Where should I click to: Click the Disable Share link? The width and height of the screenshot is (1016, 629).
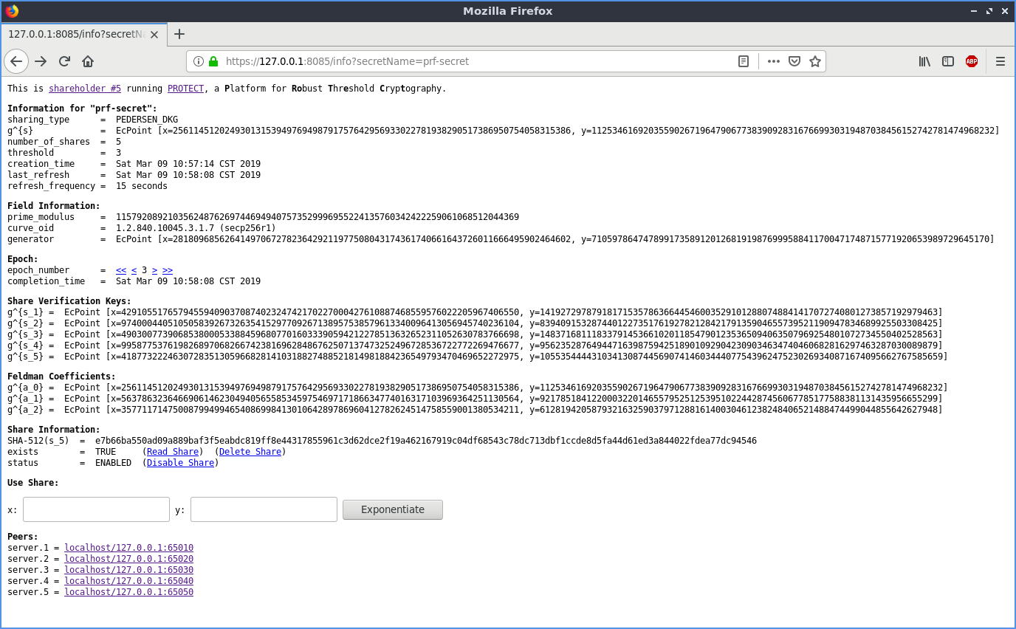pyautogui.click(x=181, y=463)
